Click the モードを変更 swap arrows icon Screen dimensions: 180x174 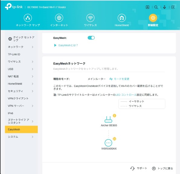coord(111,79)
